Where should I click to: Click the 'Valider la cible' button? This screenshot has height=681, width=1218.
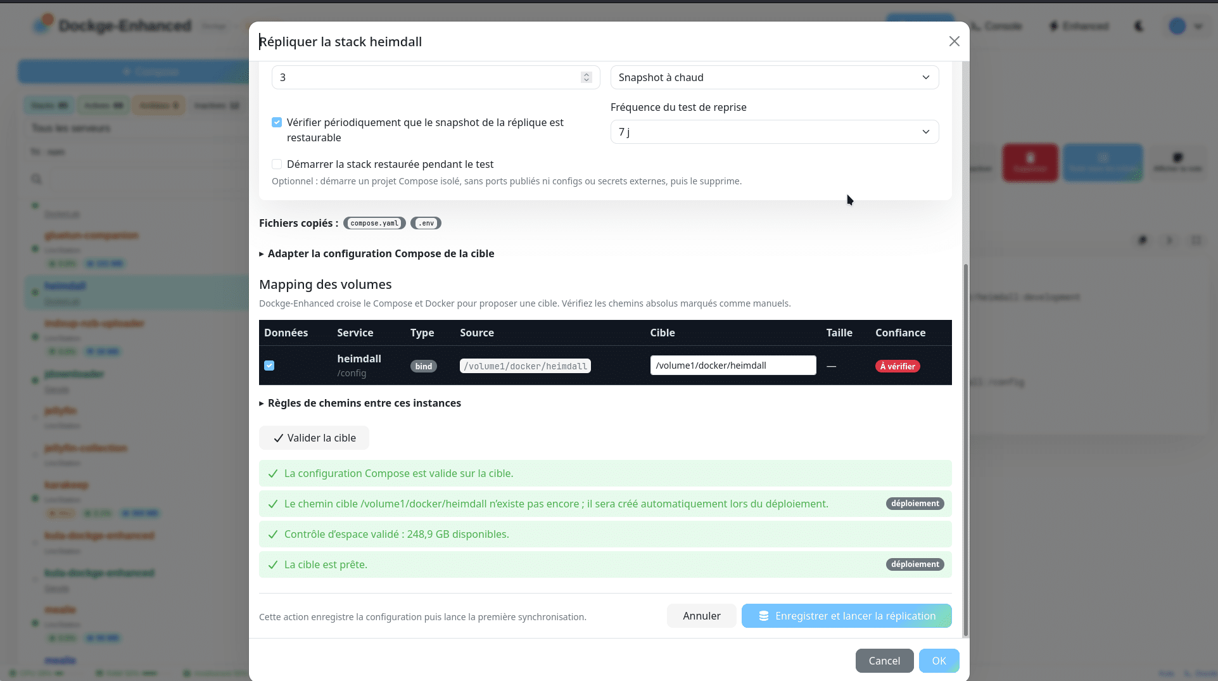pyautogui.click(x=314, y=438)
